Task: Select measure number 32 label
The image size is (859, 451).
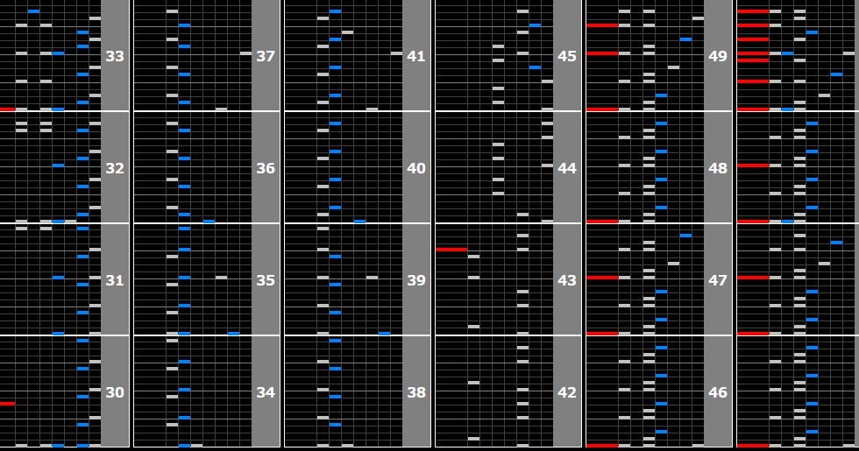Action: pos(115,168)
